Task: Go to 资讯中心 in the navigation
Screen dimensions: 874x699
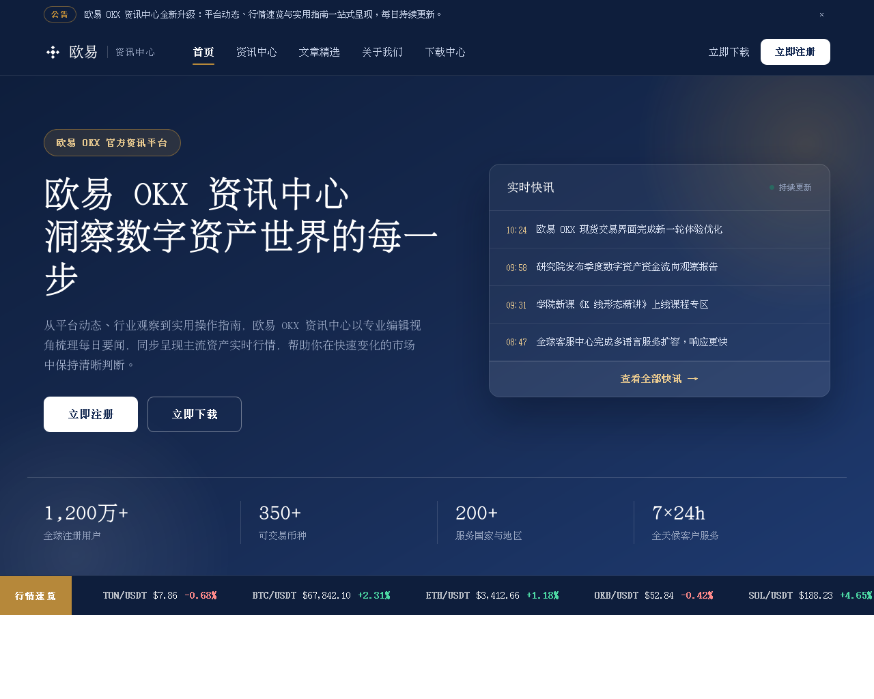Action: [257, 52]
